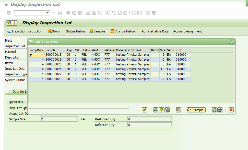The image size is (248, 150).
Task: Open Change History
Action: [123, 31]
